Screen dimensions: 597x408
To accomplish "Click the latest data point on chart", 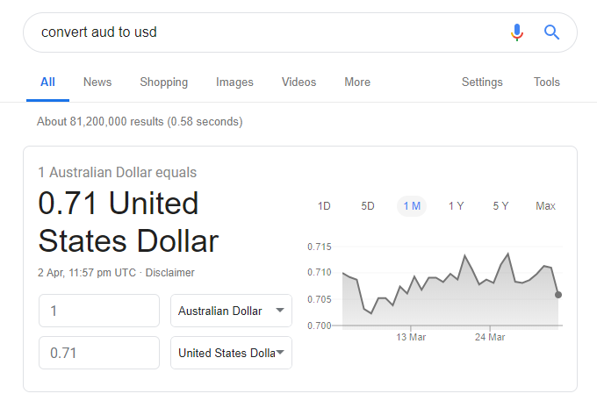I will tap(558, 295).
